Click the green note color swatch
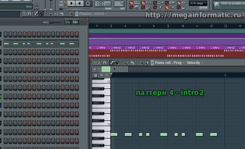245x149 pixels. (x=106, y=69)
